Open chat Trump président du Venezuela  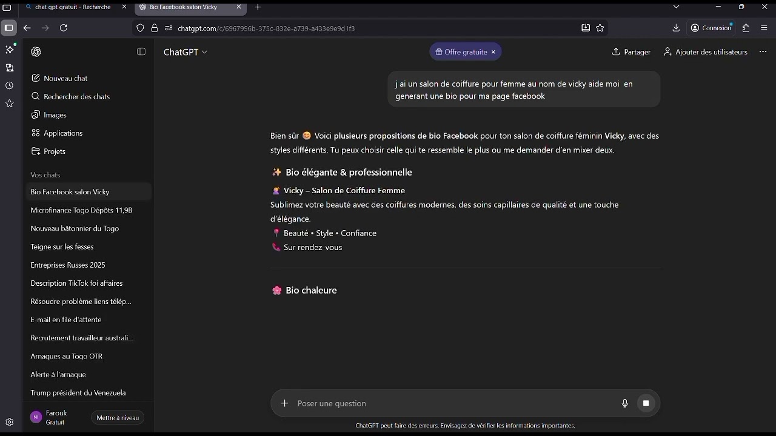pos(88,392)
